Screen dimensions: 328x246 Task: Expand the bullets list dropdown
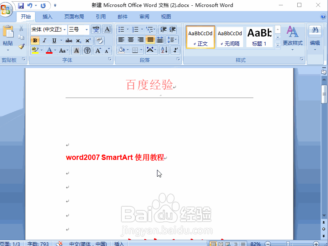(x=128, y=30)
